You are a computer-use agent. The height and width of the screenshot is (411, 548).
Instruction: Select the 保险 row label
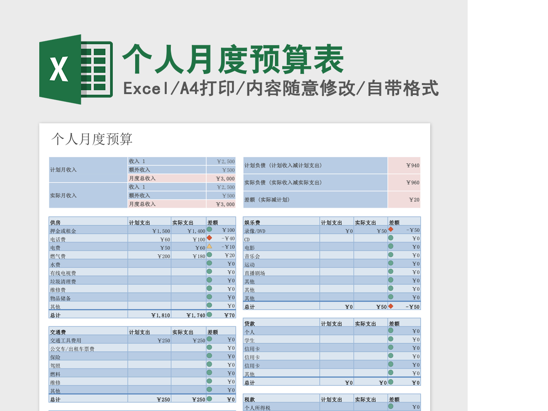coord(88,357)
